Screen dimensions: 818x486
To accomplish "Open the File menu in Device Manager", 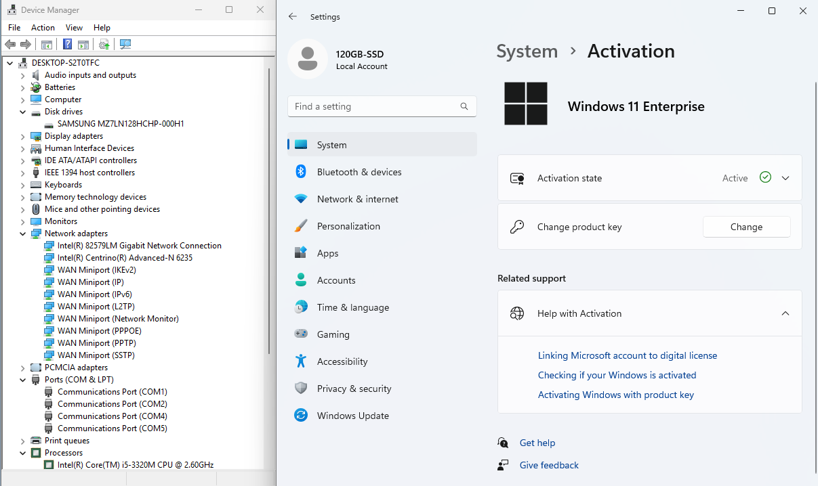I will pos(14,28).
